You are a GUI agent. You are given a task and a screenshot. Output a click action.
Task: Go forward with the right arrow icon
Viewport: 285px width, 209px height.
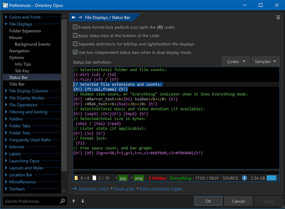[x=80, y=18]
